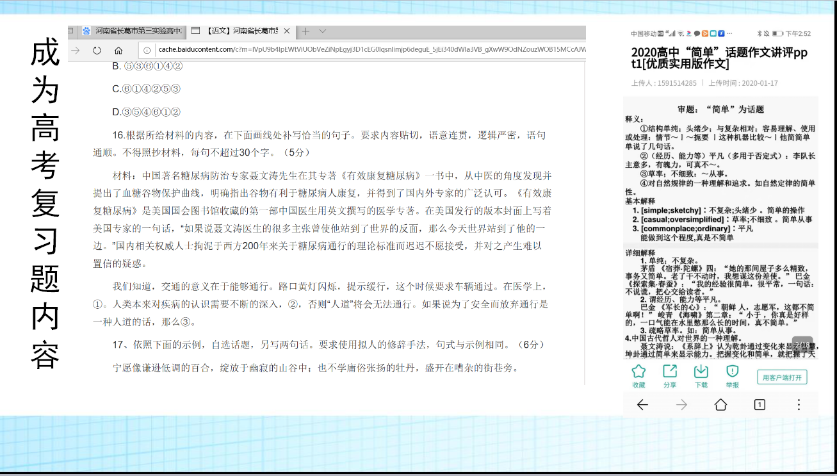Expand the tab list chevron
Viewport: 837px width, 476px height.
pyautogui.click(x=323, y=31)
